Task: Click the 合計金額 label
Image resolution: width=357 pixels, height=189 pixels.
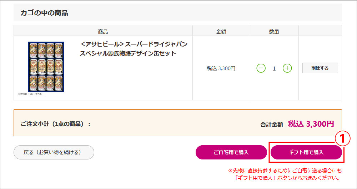Action: click(272, 125)
